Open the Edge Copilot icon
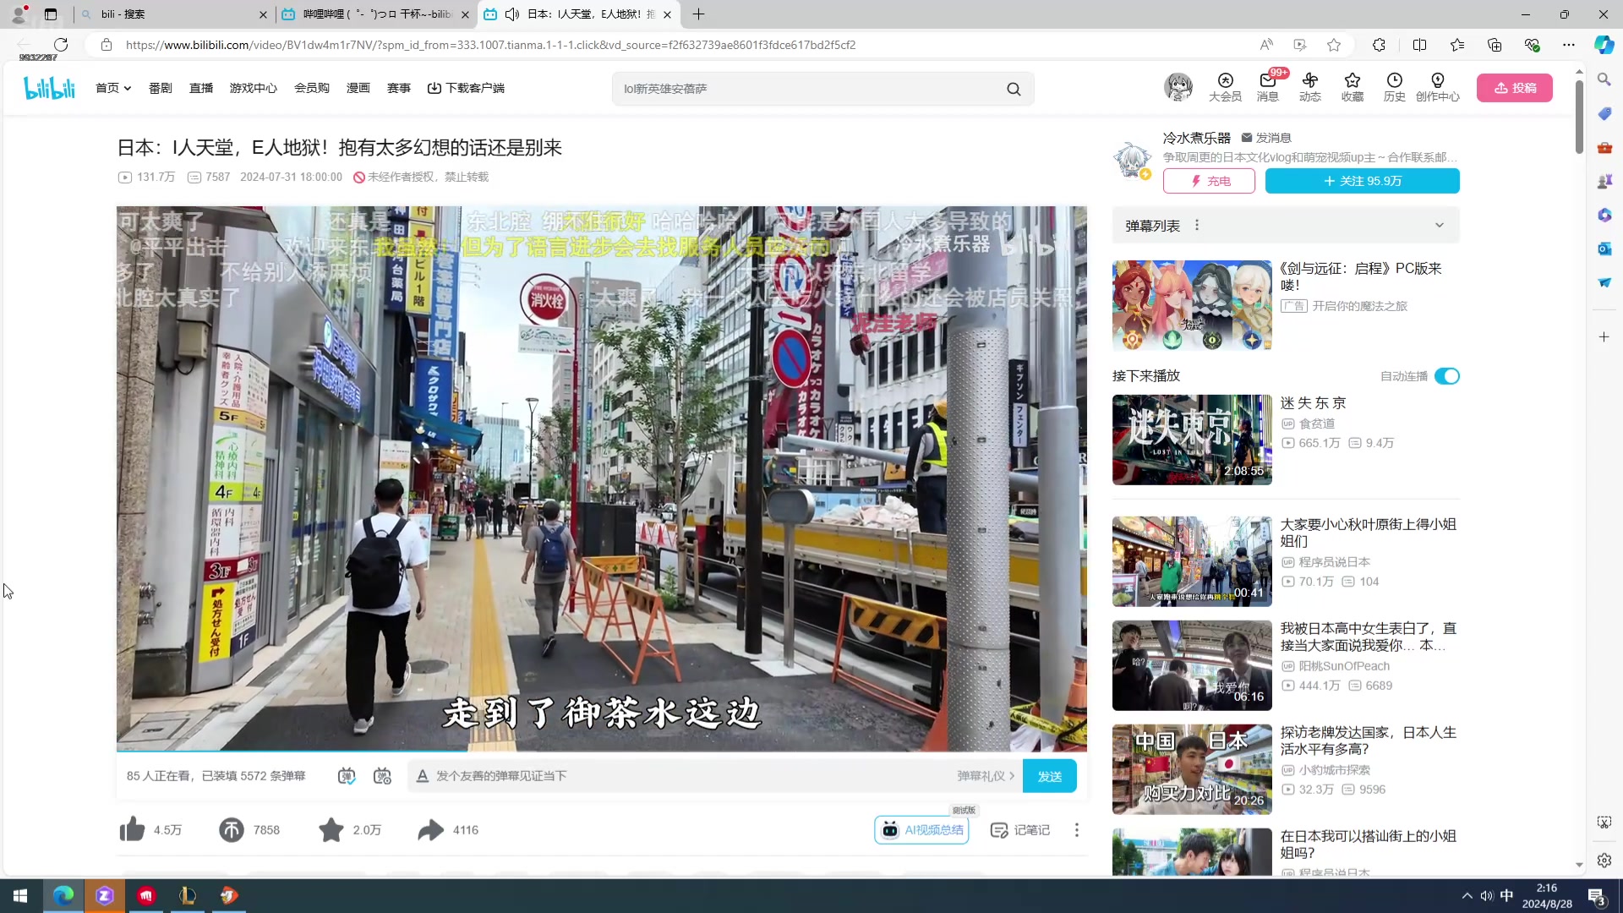 pyautogui.click(x=1604, y=45)
